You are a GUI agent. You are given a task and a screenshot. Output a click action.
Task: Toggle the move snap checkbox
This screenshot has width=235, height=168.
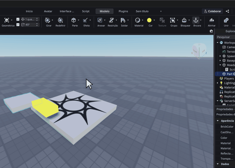pyautogui.click(x=18, y=19)
